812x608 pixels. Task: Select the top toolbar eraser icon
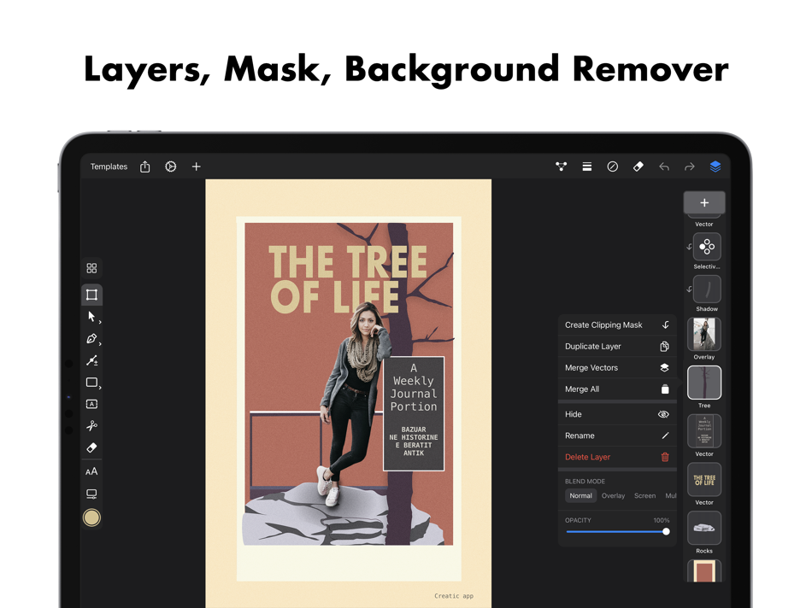pyautogui.click(x=638, y=167)
